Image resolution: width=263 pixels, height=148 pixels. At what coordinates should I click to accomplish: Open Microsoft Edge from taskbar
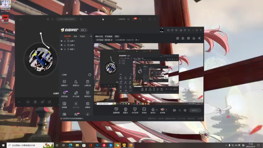70,145
